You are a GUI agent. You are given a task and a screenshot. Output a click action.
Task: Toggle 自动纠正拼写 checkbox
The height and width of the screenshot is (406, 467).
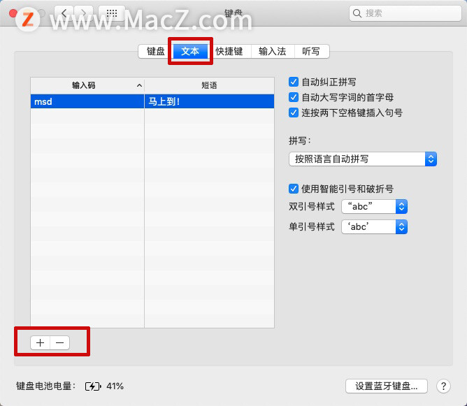pyautogui.click(x=294, y=82)
